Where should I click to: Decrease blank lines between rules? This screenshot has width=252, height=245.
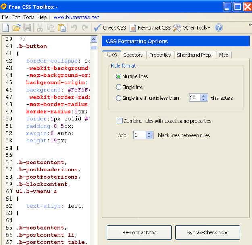coord(149,137)
